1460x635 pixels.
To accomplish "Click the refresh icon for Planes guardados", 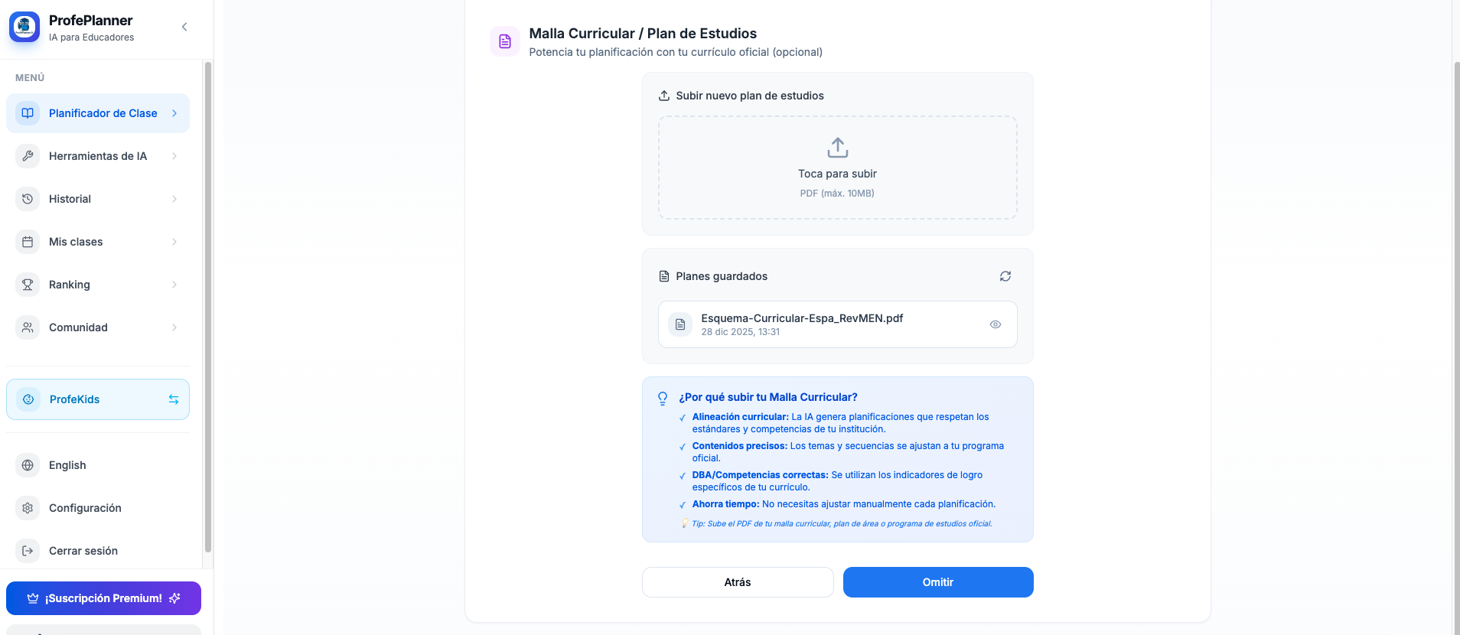I will pyautogui.click(x=1005, y=276).
